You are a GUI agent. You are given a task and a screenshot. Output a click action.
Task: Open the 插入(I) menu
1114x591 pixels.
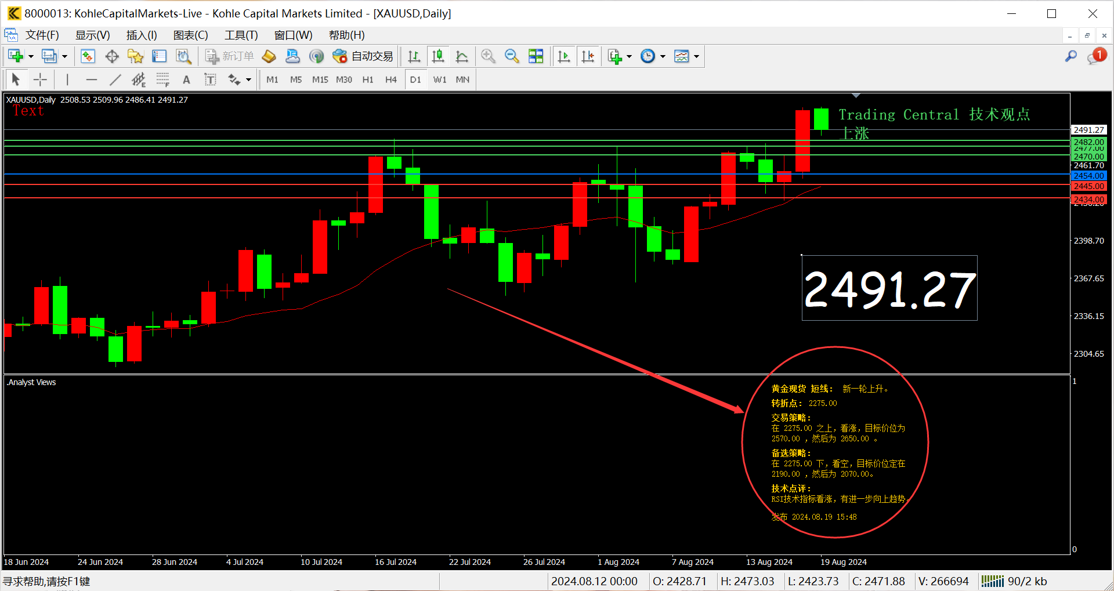click(x=142, y=35)
